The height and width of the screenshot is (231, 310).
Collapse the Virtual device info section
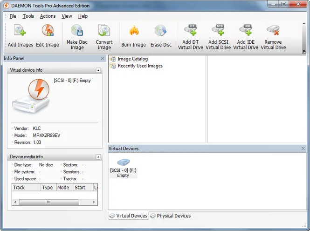point(98,70)
